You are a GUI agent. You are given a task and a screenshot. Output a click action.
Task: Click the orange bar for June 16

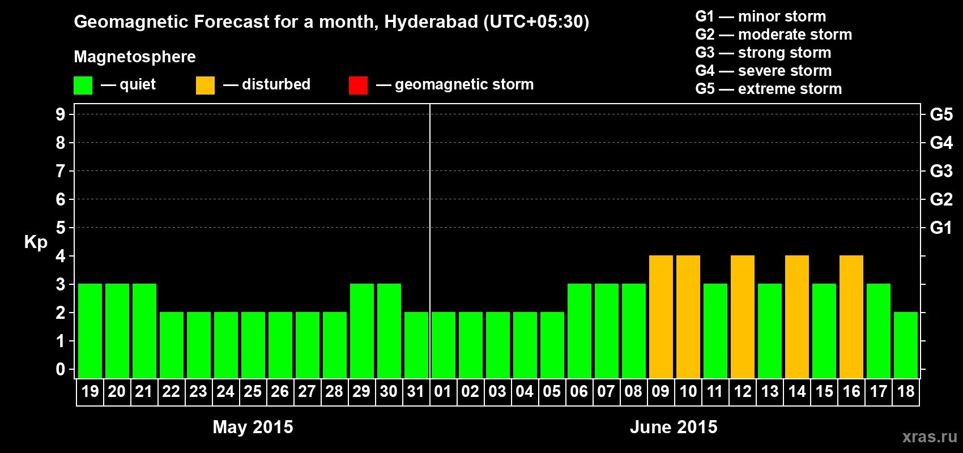[x=851, y=317]
